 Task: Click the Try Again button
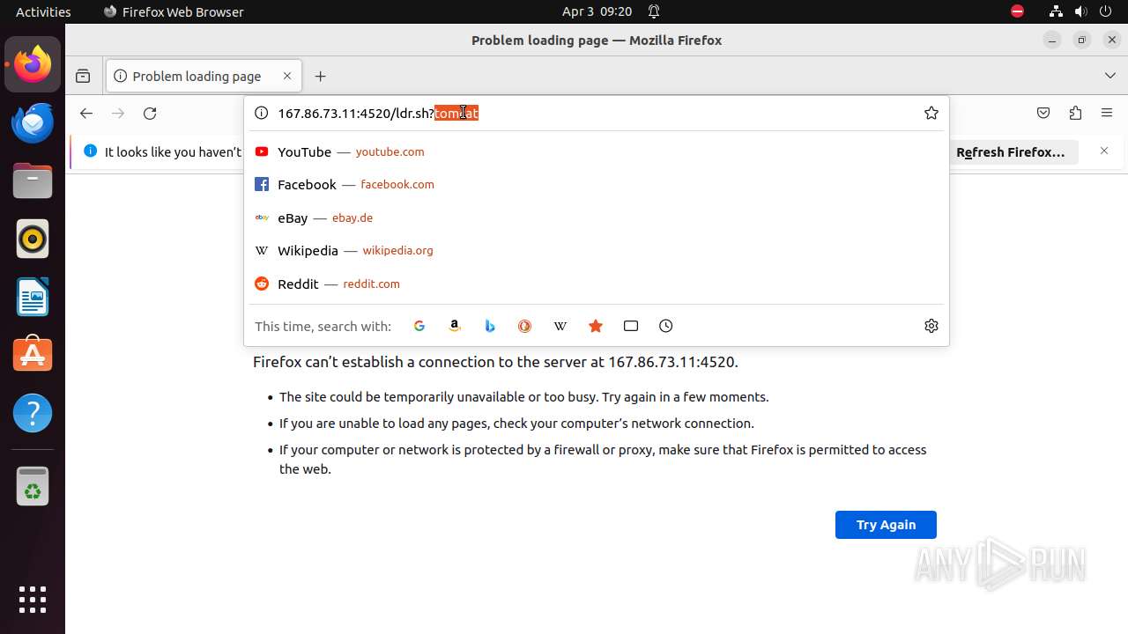click(886, 525)
